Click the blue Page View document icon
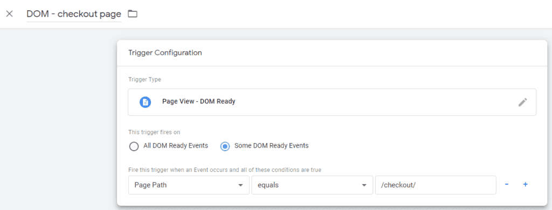The width and height of the screenshot is (552, 210). (145, 102)
